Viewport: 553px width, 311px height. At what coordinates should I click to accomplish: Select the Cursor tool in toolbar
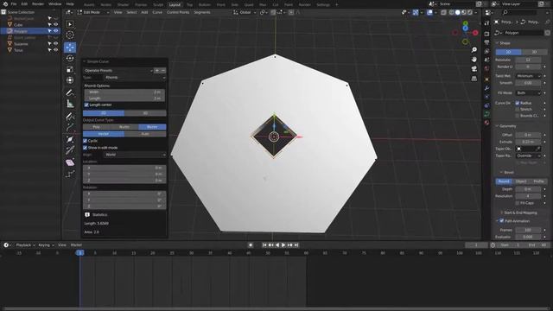pyautogui.click(x=70, y=35)
